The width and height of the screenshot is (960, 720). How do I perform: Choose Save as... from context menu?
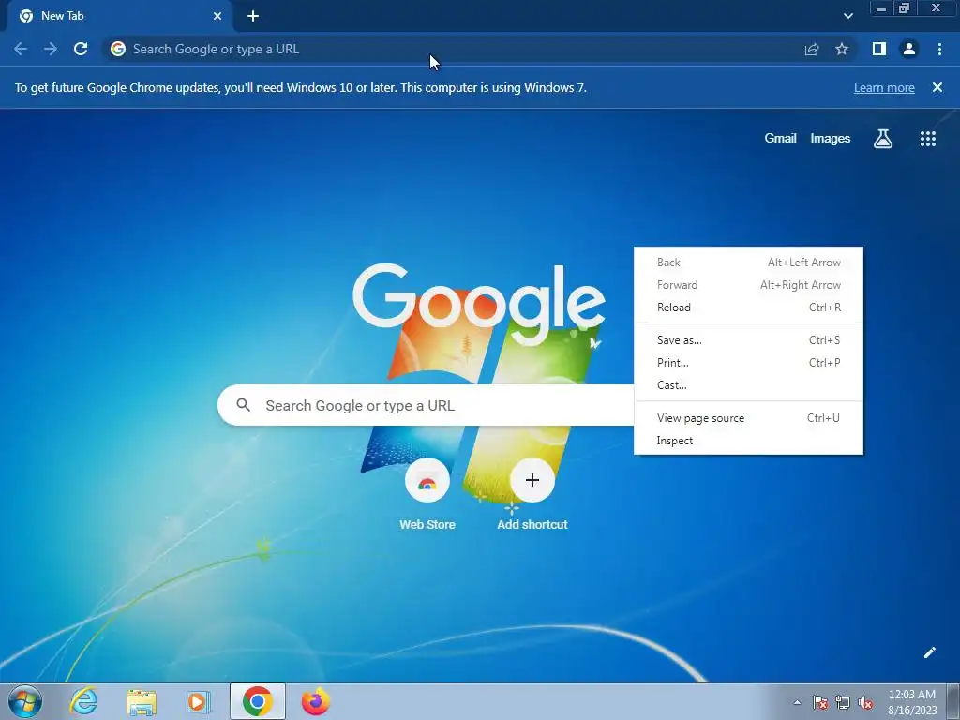pos(748,339)
